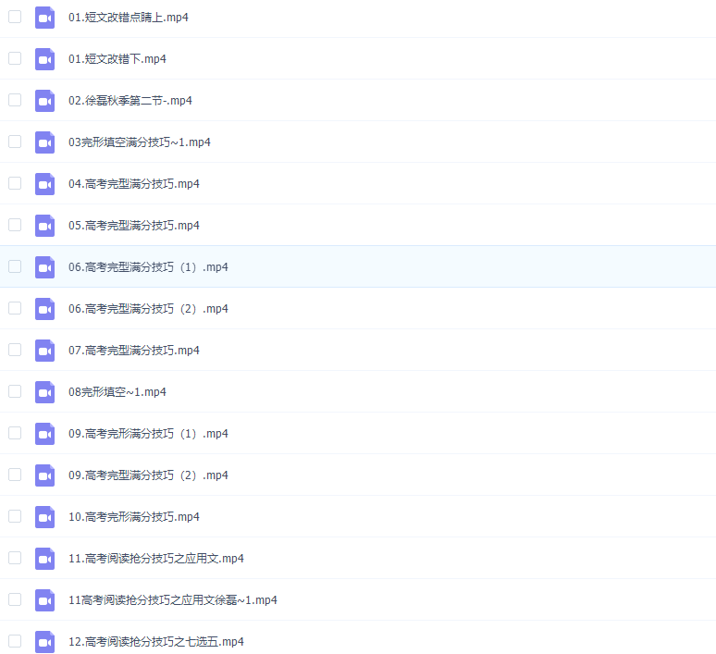Tick the checkbox for 05.高考完型满分技巧.mp4

pos(15,225)
